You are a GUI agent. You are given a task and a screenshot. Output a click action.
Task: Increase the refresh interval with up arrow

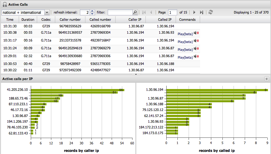click(x=92, y=11)
